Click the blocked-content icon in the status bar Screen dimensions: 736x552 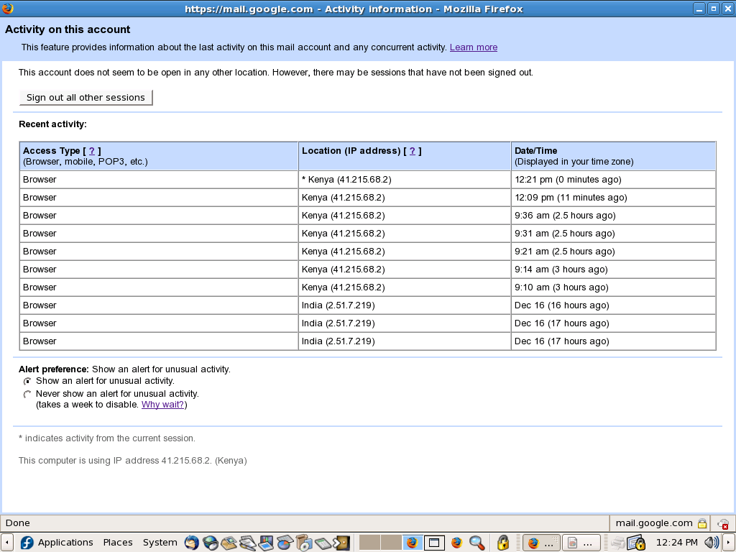point(723,523)
